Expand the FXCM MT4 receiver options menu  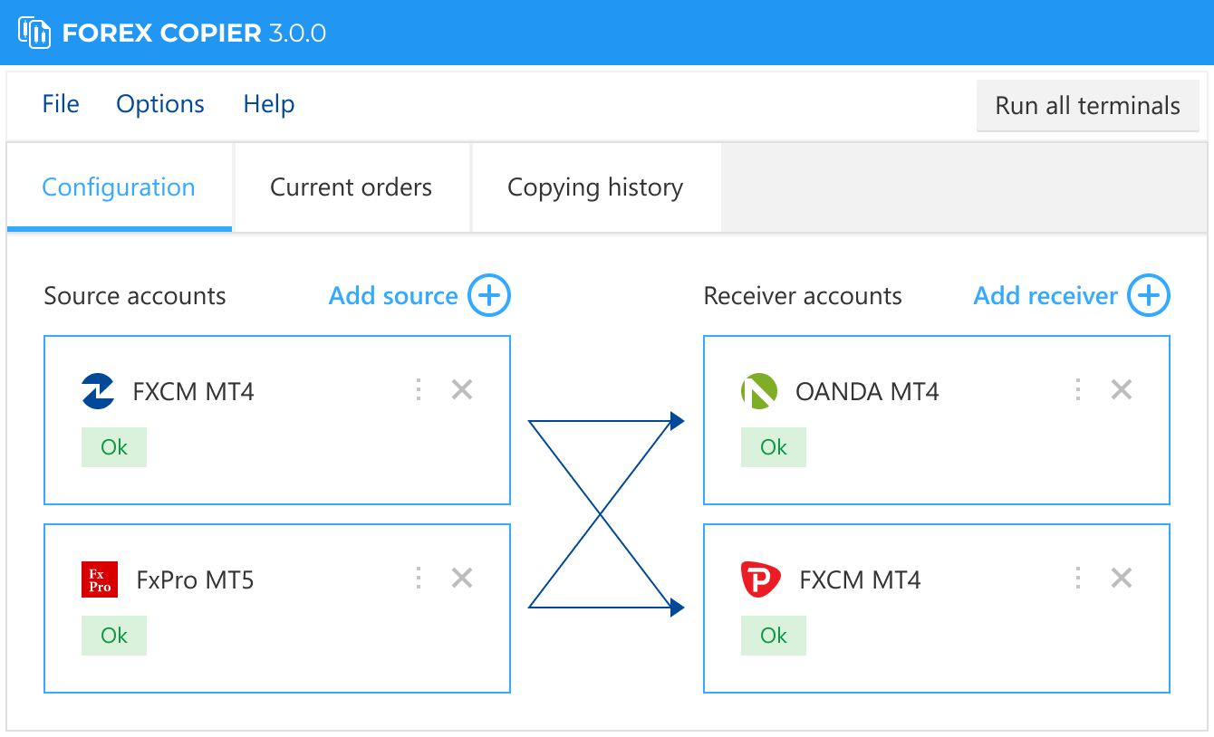click(1077, 577)
